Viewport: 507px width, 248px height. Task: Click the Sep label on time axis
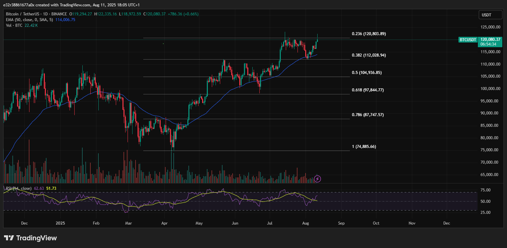pyautogui.click(x=341, y=223)
